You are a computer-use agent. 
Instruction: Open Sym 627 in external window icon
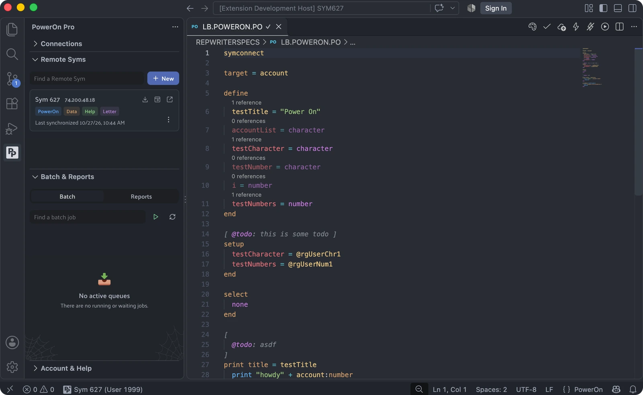click(170, 99)
